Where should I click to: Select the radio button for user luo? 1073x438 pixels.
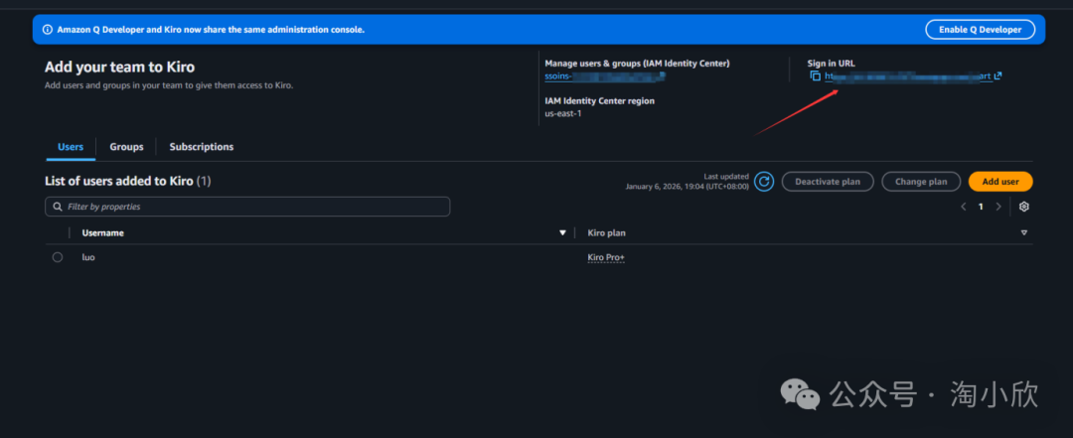pos(58,257)
